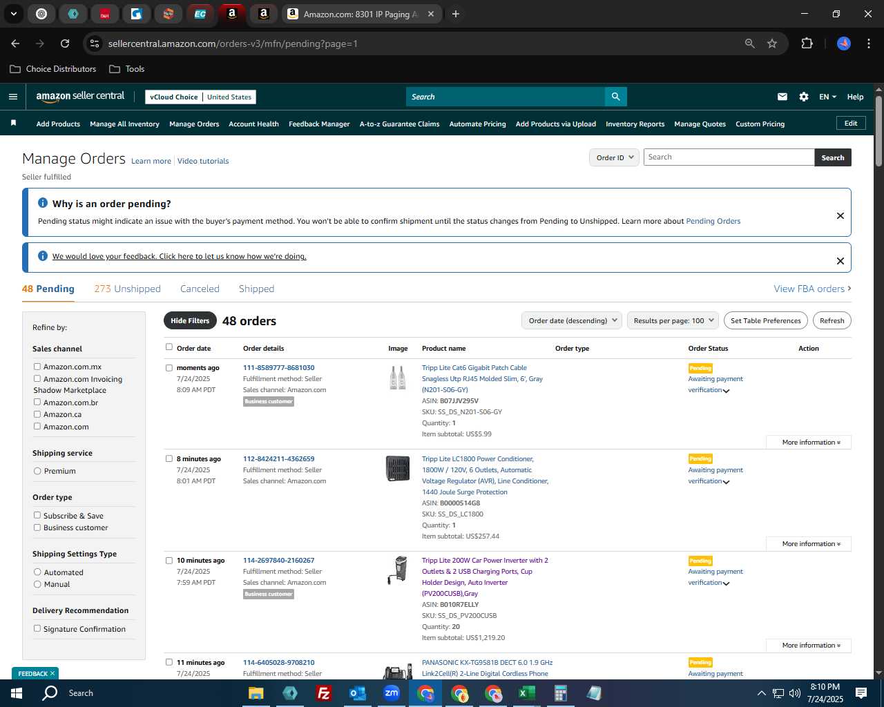884x707 pixels.
Task: Open Calculator from the taskbar
Action: 560,693
